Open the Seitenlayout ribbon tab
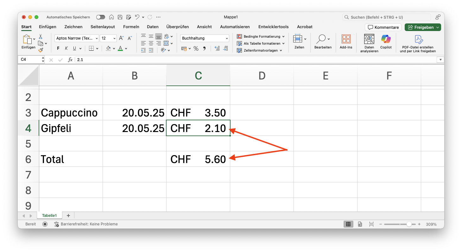The width and height of the screenshot is (462, 252). tap(103, 27)
